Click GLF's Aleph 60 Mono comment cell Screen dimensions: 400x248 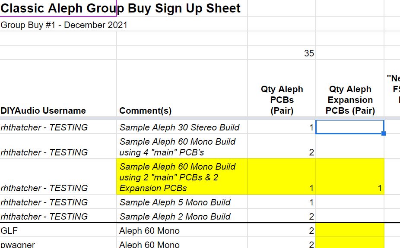coord(182,230)
